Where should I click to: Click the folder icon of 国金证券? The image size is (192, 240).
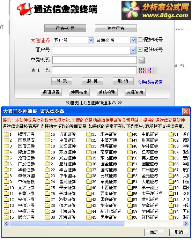coord(89,164)
